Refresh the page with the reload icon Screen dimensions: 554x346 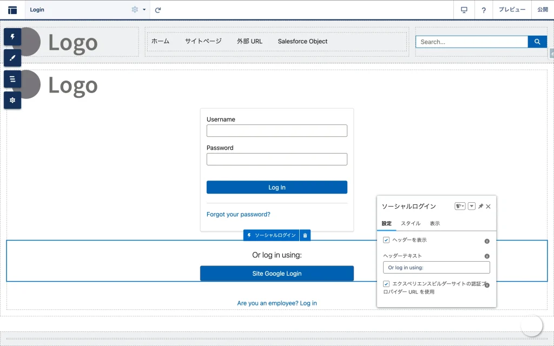pos(158,10)
